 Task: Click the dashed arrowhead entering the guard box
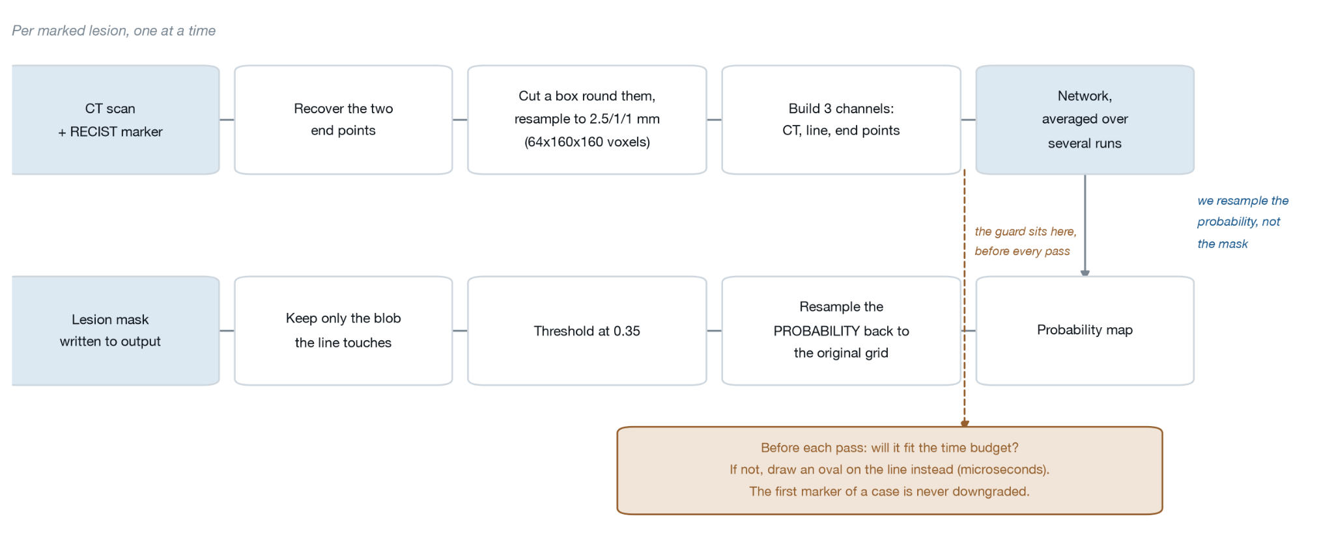(x=965, y=423)
